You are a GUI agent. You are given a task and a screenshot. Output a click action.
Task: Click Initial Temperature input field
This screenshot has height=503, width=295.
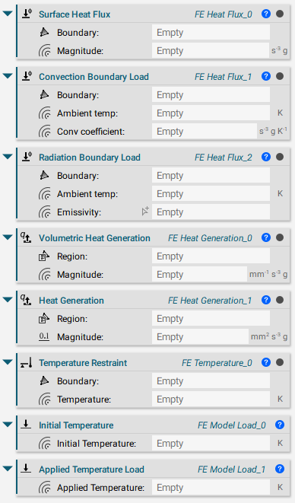(211, 444)
